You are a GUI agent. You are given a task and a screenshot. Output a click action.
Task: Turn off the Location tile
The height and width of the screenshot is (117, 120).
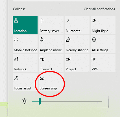(25, 25)
